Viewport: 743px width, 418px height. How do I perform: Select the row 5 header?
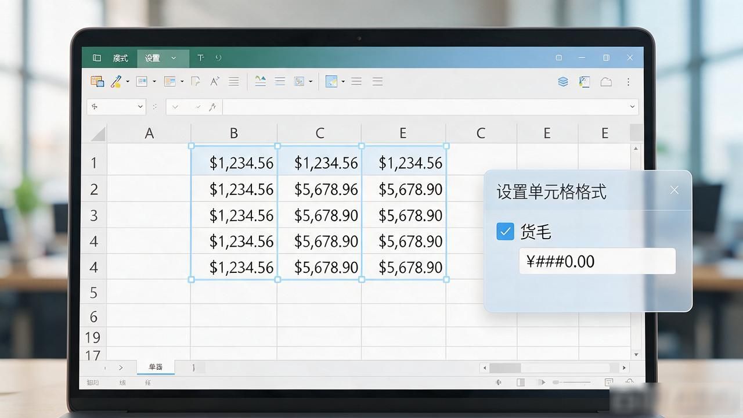pos(93,293)
